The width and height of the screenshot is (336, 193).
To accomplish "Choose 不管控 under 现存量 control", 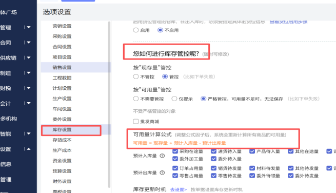I will 135,76.
